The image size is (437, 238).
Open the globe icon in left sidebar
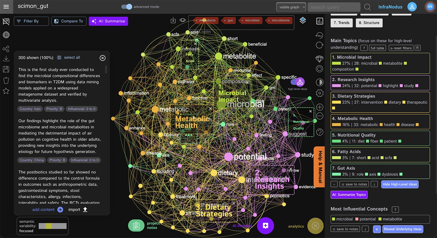[x=6, y=35]
